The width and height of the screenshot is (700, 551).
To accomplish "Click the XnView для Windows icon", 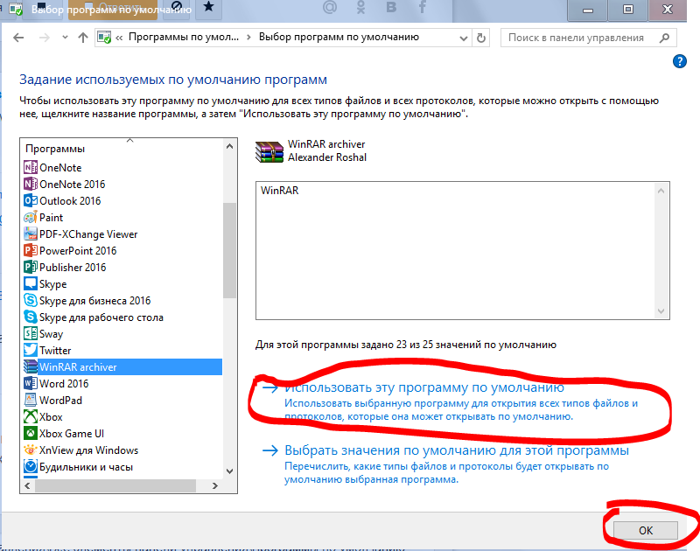I will click(31, 450).
